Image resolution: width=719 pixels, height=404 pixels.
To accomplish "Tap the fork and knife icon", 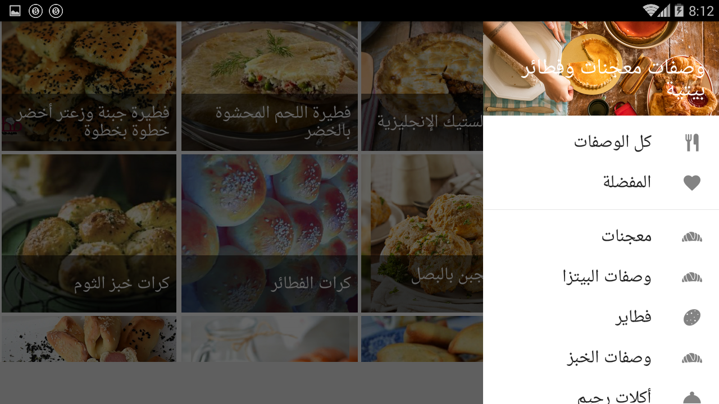I will coord(692,143).
